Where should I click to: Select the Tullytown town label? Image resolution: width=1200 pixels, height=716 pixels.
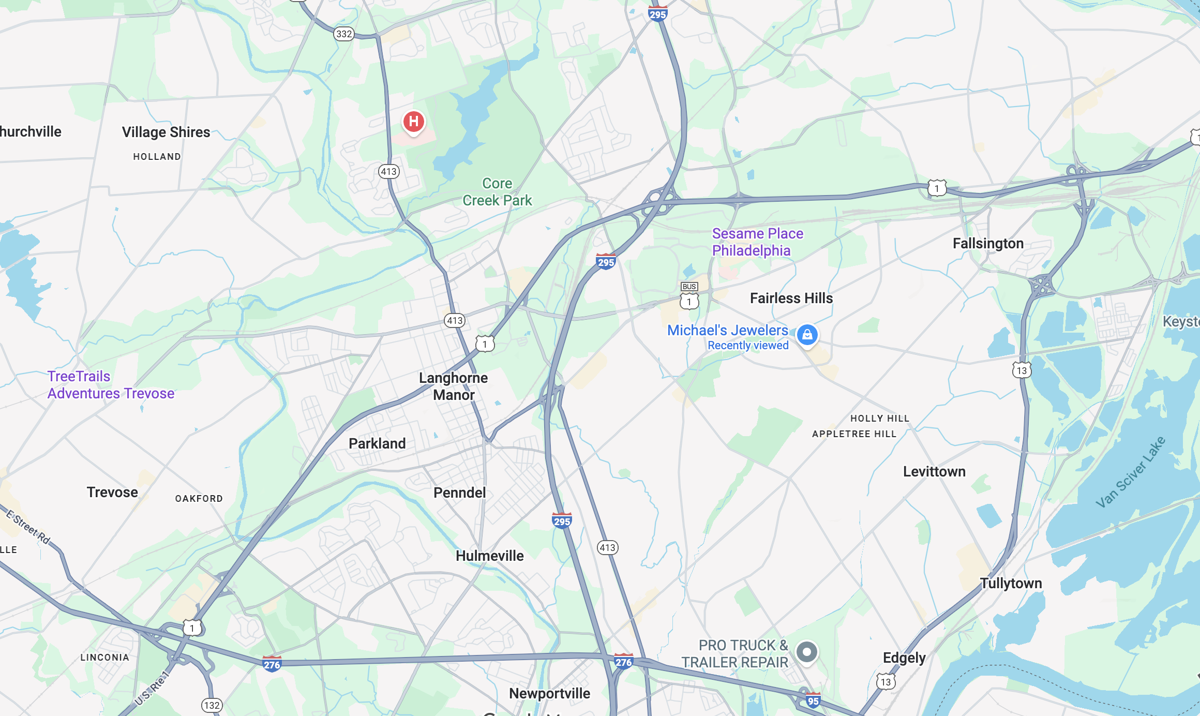point(1011,584)
